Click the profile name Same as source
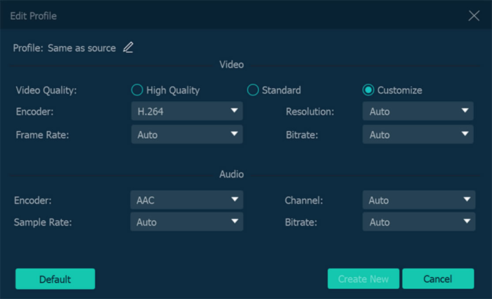Image resolution: width=492 pixels, height=299 pixels. 82,48
